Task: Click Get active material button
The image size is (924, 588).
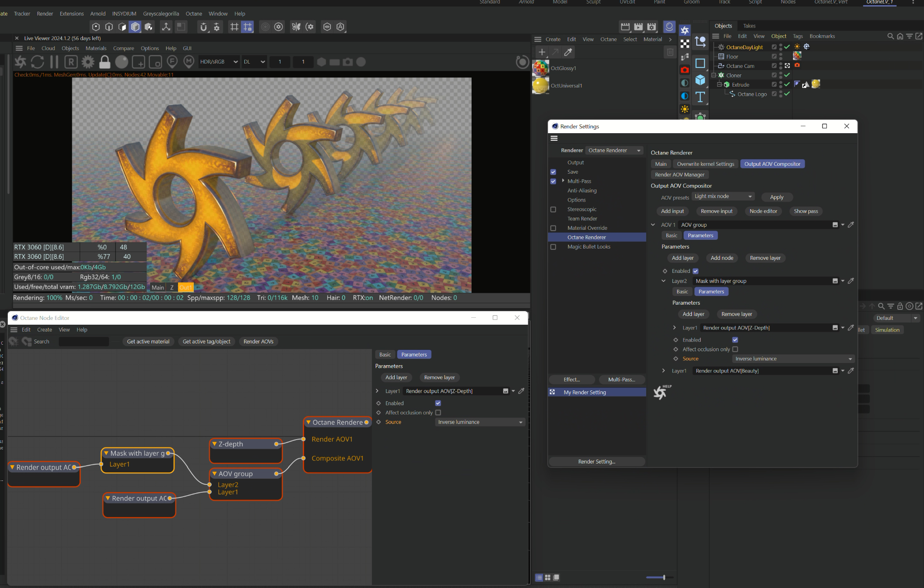Action: (x=148, y=342)
